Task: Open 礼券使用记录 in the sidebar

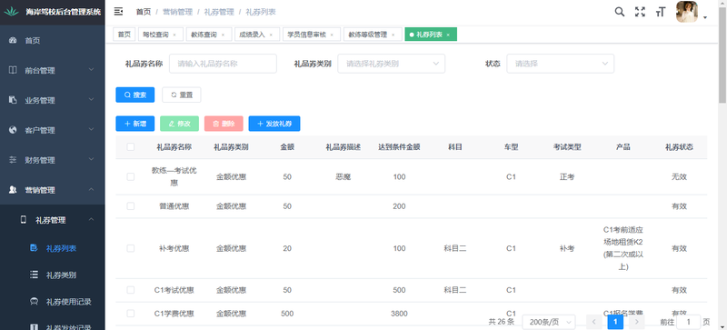Action: click(x=52, y=302)
